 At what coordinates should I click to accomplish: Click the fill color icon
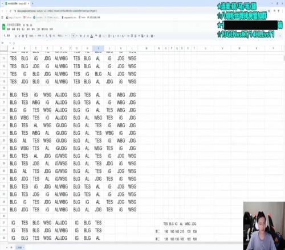(x=96, y=36)
